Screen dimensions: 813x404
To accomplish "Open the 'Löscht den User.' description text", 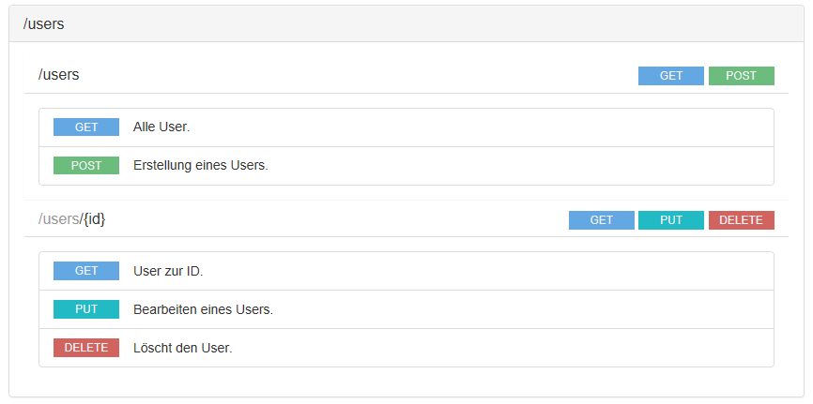I will pyautogui.click(x=182, y=348).
